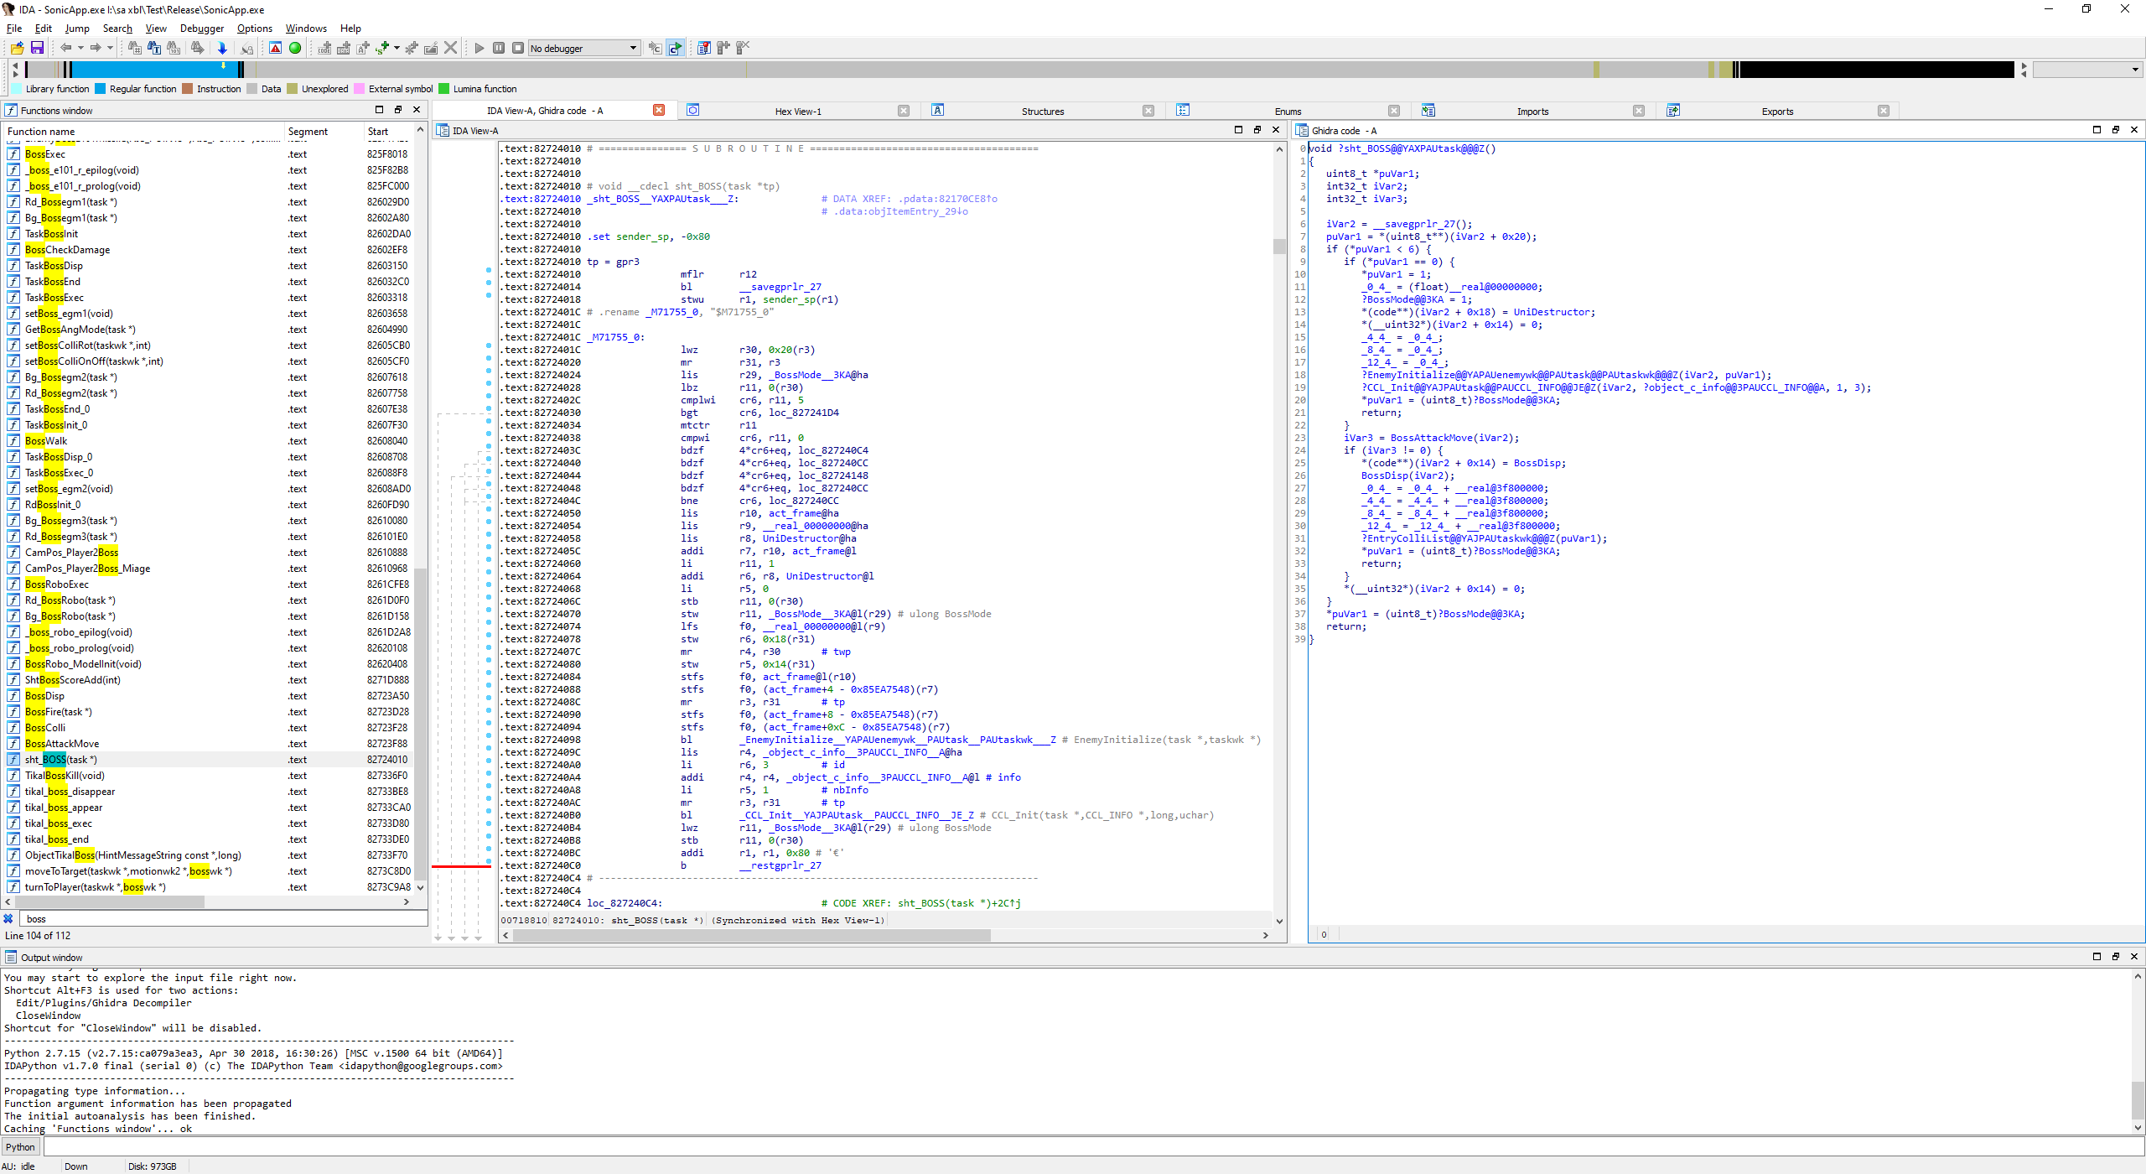The height and width of the screenshot is (1174, 2146).
Task: Open a file with the folder icon
Action: (17, 48)
